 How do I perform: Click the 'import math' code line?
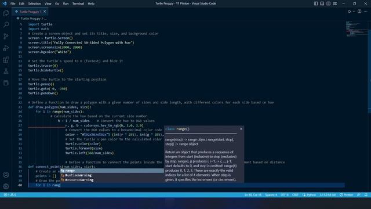click(38, 29)
